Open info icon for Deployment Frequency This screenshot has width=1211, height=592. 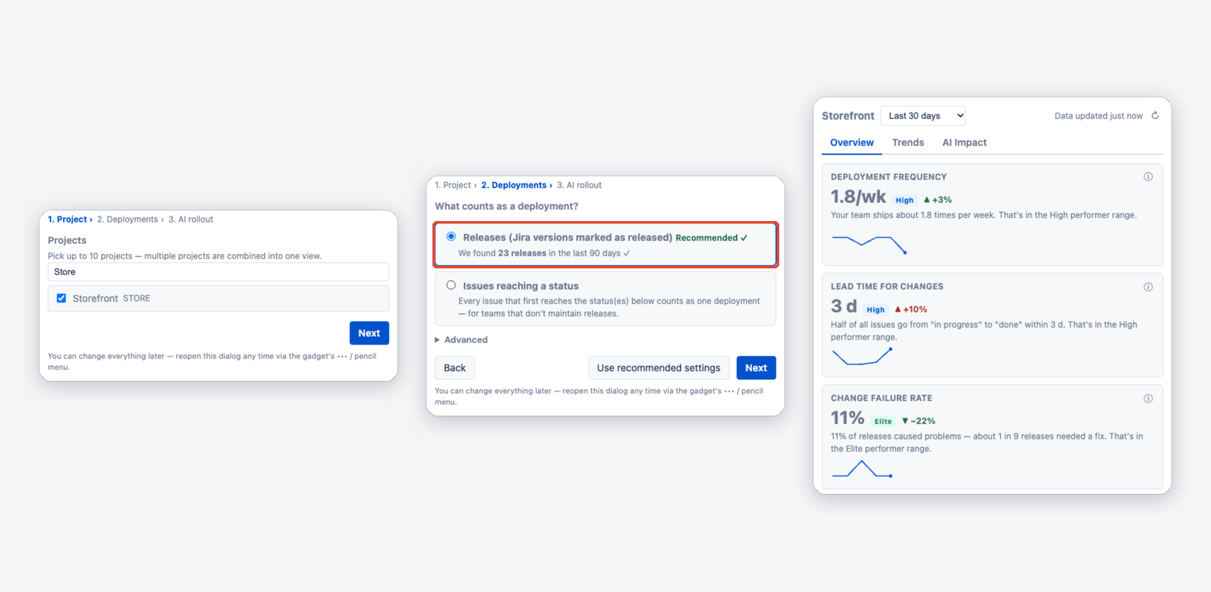(x=1148, y=177)
